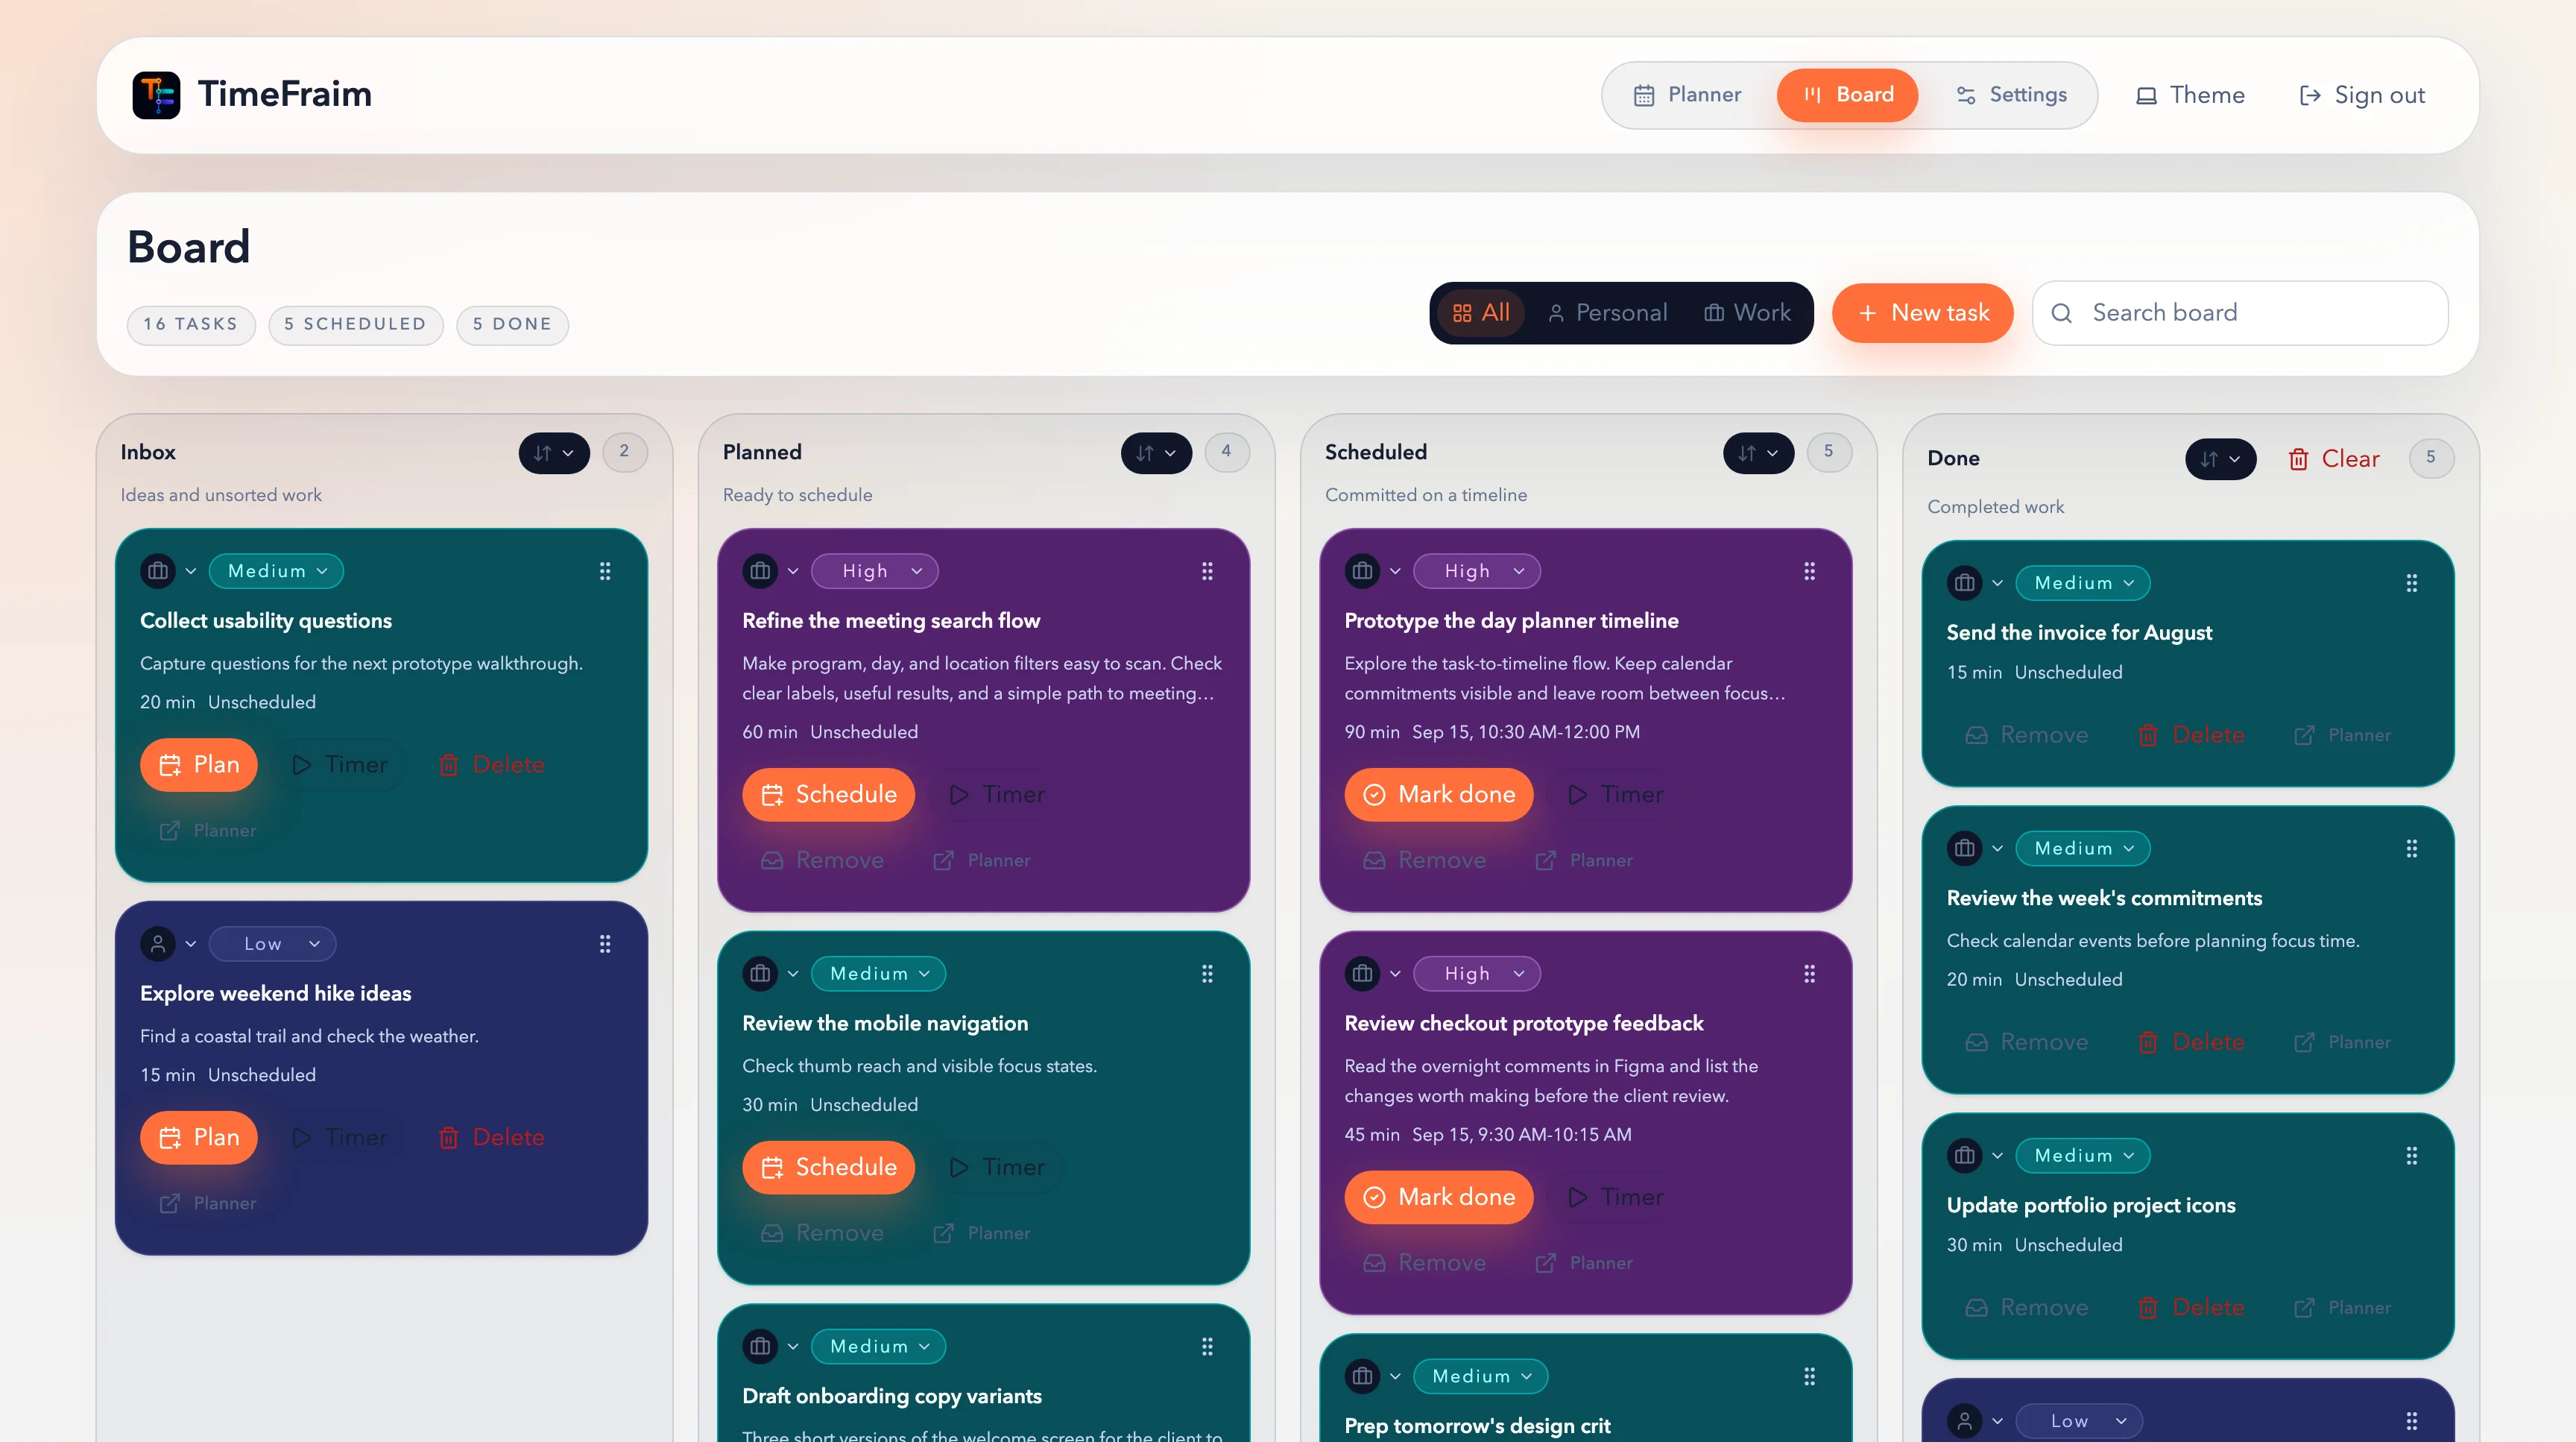Click drag handle on Review the week's commitments
The image size is (2576, 1442).
coord(2411,849)
